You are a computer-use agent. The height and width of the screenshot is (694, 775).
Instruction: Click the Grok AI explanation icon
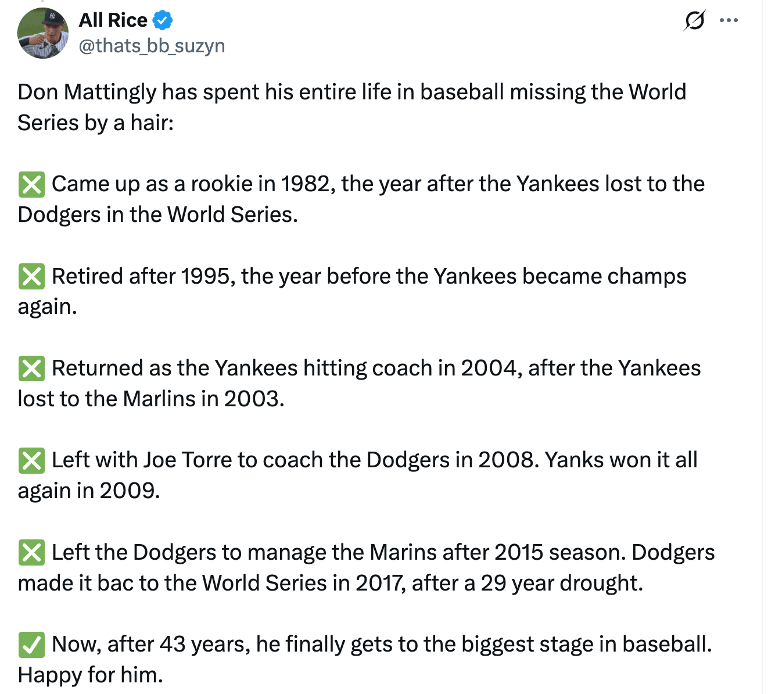(695, 20)
